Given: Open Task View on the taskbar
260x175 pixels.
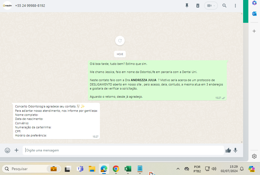Looking at the screenshot, I should pos(68,169).
